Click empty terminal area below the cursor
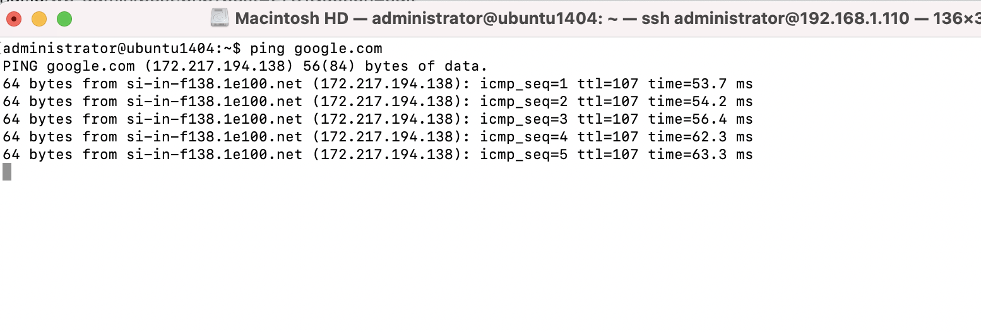 pos(490,252)
